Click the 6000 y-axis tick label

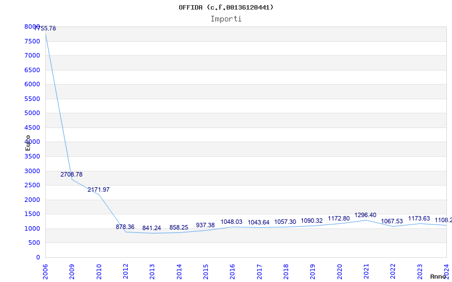click(x=32, y=84)
